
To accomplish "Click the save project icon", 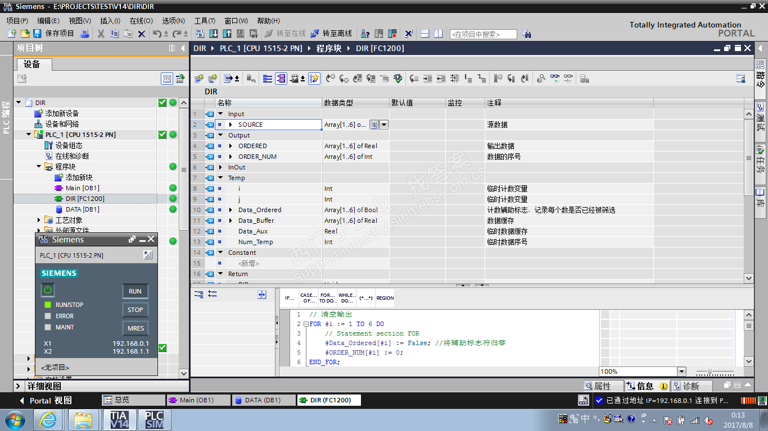I will (x=38, y=34).
